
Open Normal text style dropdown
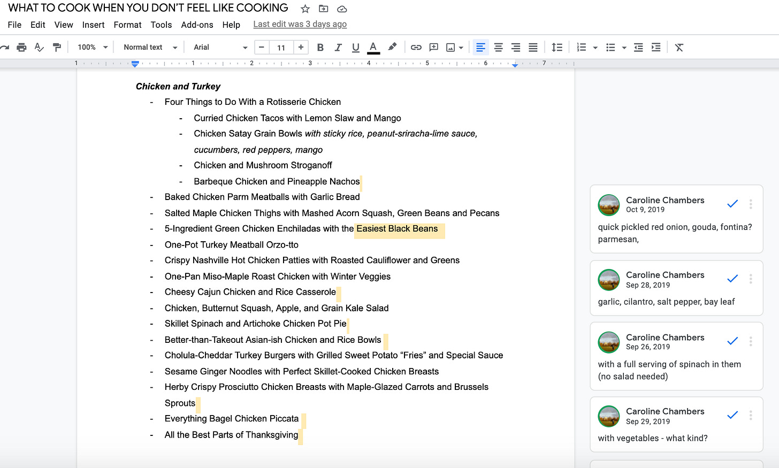[x=150, y=47]
